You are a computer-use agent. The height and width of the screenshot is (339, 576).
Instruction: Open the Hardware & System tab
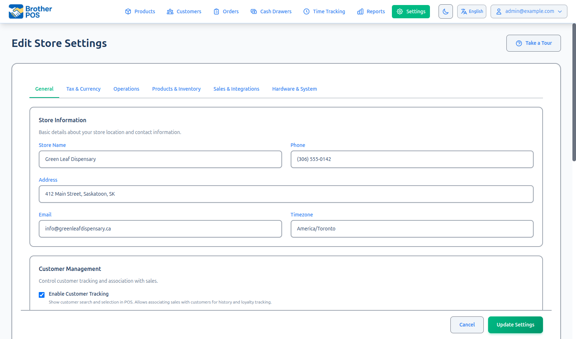coord(294,89)
